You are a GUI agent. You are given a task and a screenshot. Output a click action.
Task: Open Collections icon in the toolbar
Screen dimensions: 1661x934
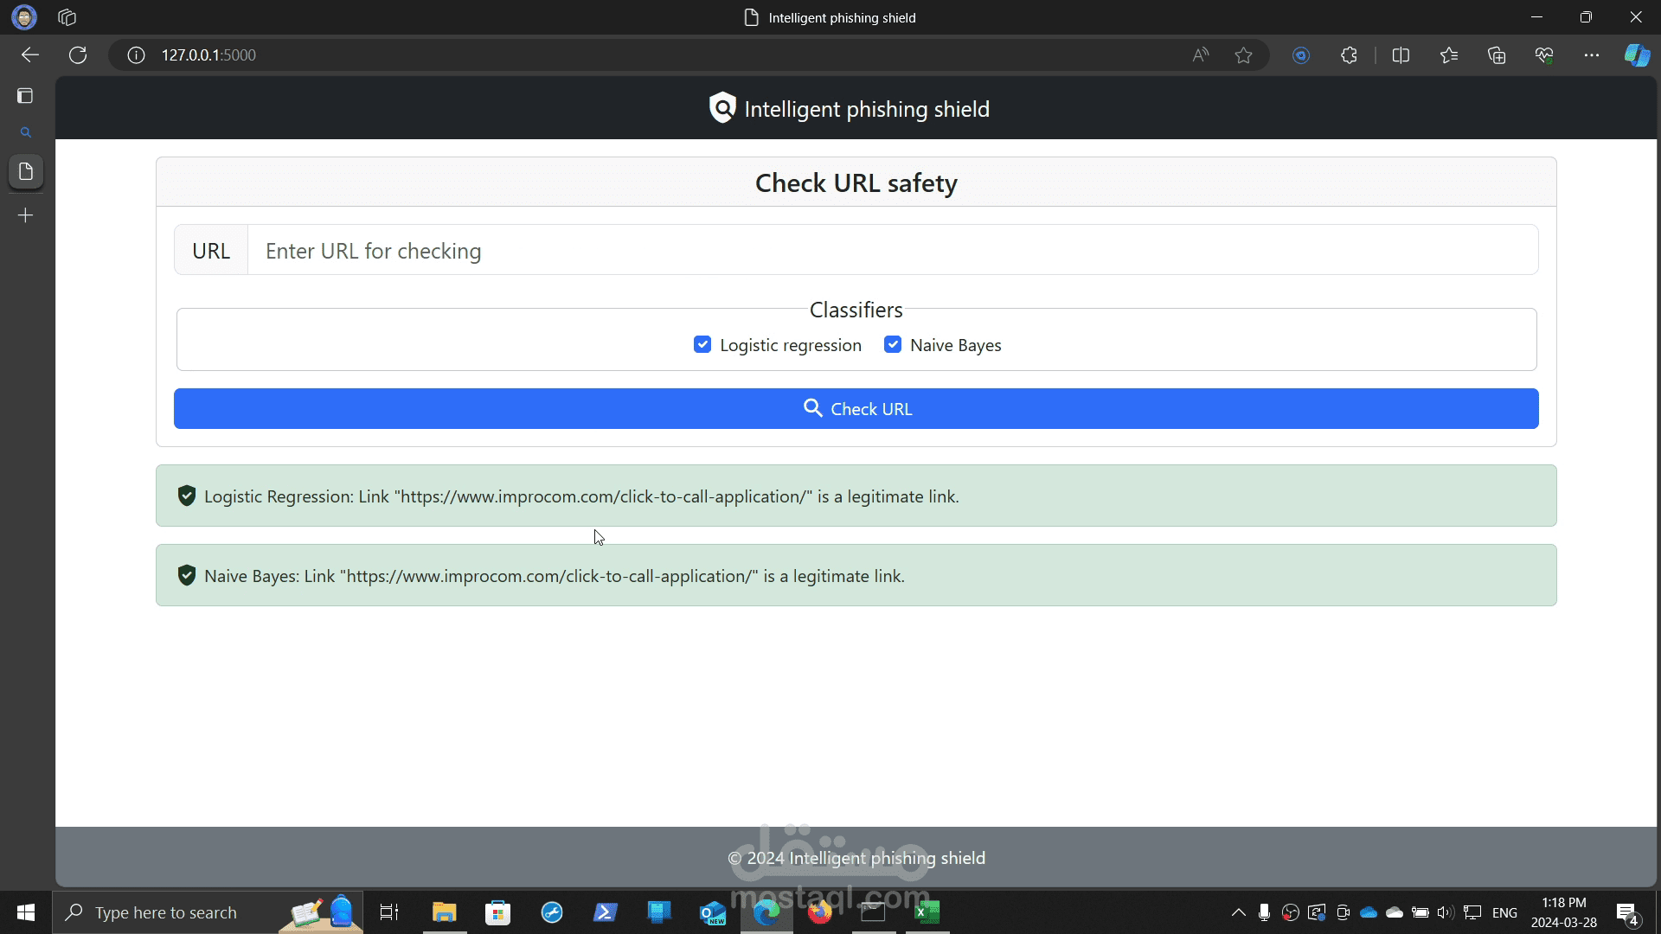[1497, 55]
